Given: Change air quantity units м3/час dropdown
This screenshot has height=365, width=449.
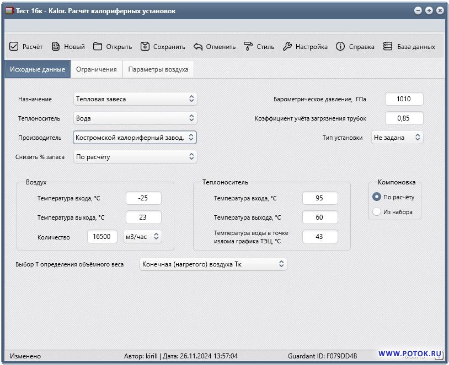Looking at the screenshot, I should (142, 237).
